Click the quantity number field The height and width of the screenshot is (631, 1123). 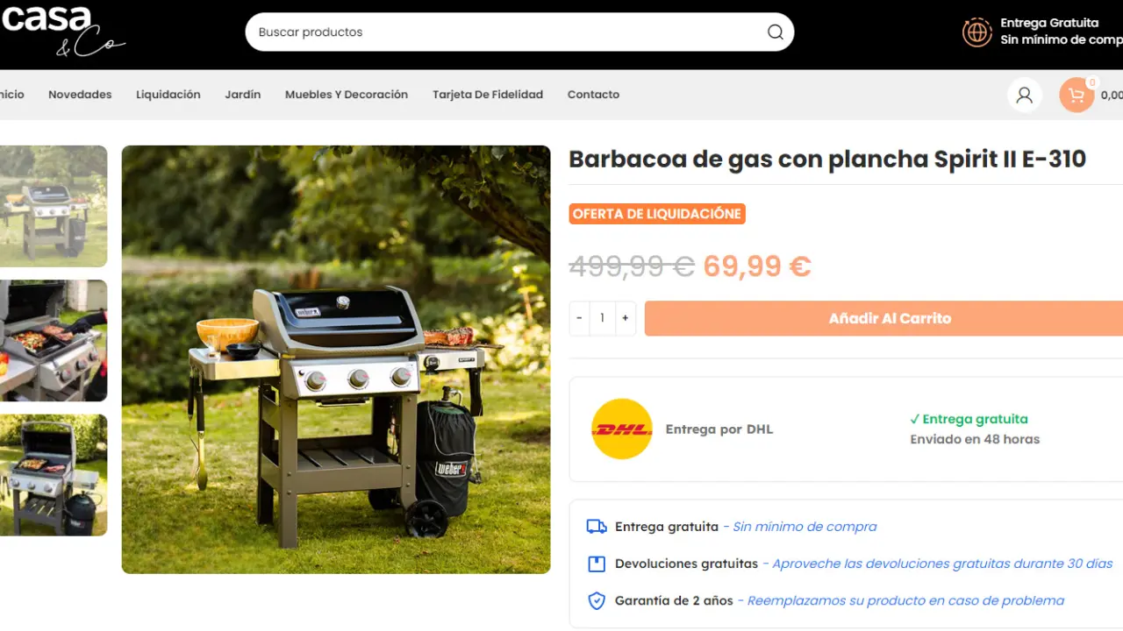coord(602,318)
